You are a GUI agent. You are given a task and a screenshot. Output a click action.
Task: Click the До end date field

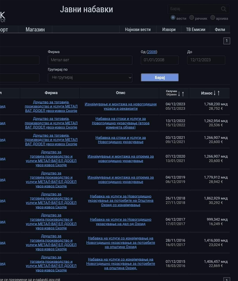206,60
